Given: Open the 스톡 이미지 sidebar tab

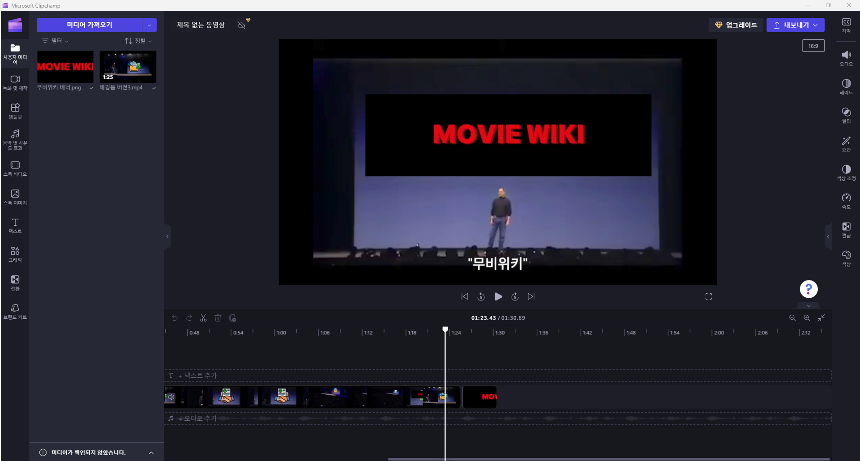Looking at the screenshot, I should point(15,197).
